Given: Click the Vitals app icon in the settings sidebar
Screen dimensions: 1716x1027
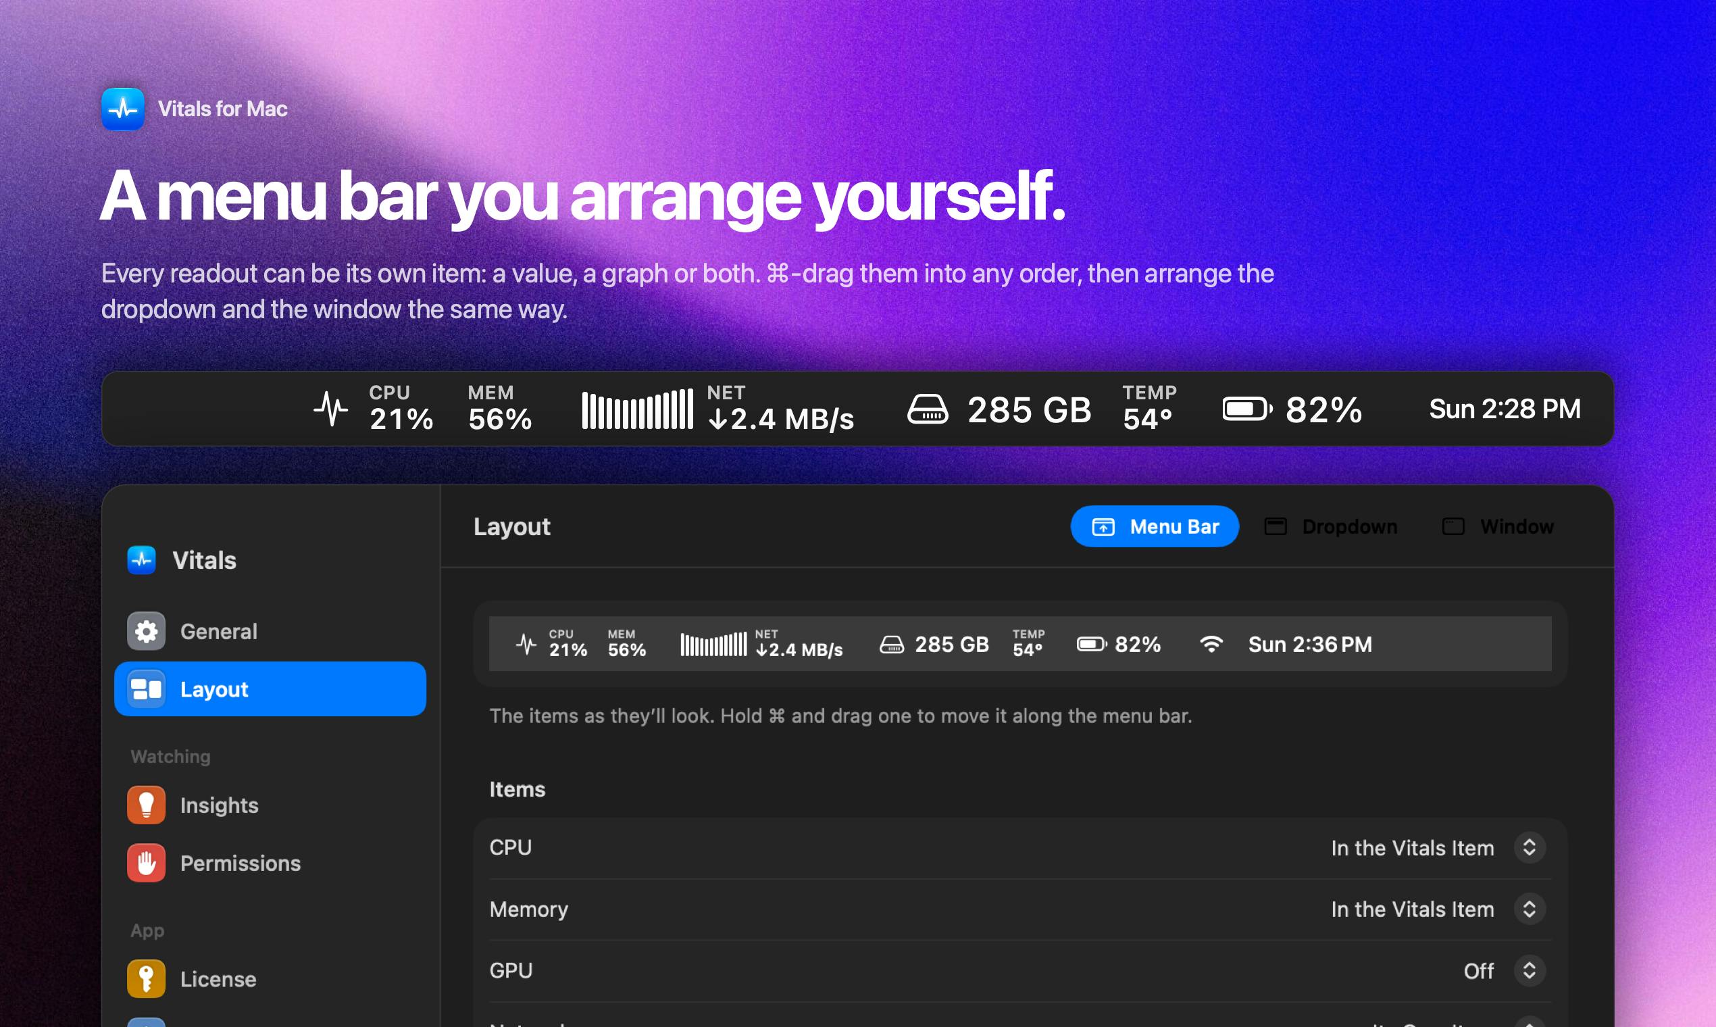Looking at the screenshot, I should pyautogui.click(x=142, y=560).
